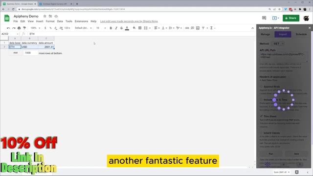Screen dimensions: 313x176
Task: Click the merge cells icon
Action: click(146, 28)
